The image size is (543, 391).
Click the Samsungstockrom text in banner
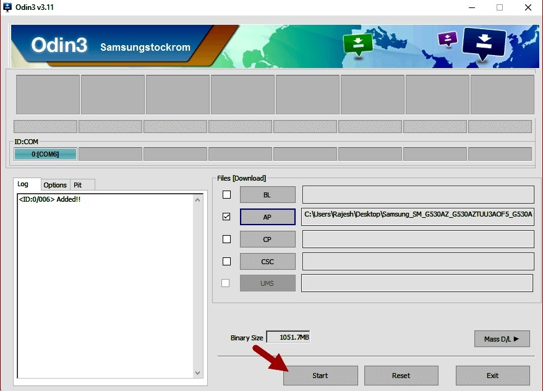[145, 47]
